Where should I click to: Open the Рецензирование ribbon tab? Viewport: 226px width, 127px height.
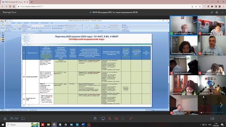point(44,23)
